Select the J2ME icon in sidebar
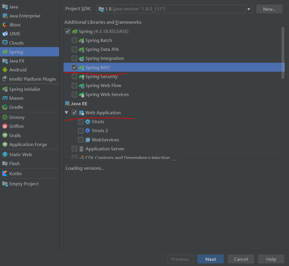289x266 pixels. (5, 34)
